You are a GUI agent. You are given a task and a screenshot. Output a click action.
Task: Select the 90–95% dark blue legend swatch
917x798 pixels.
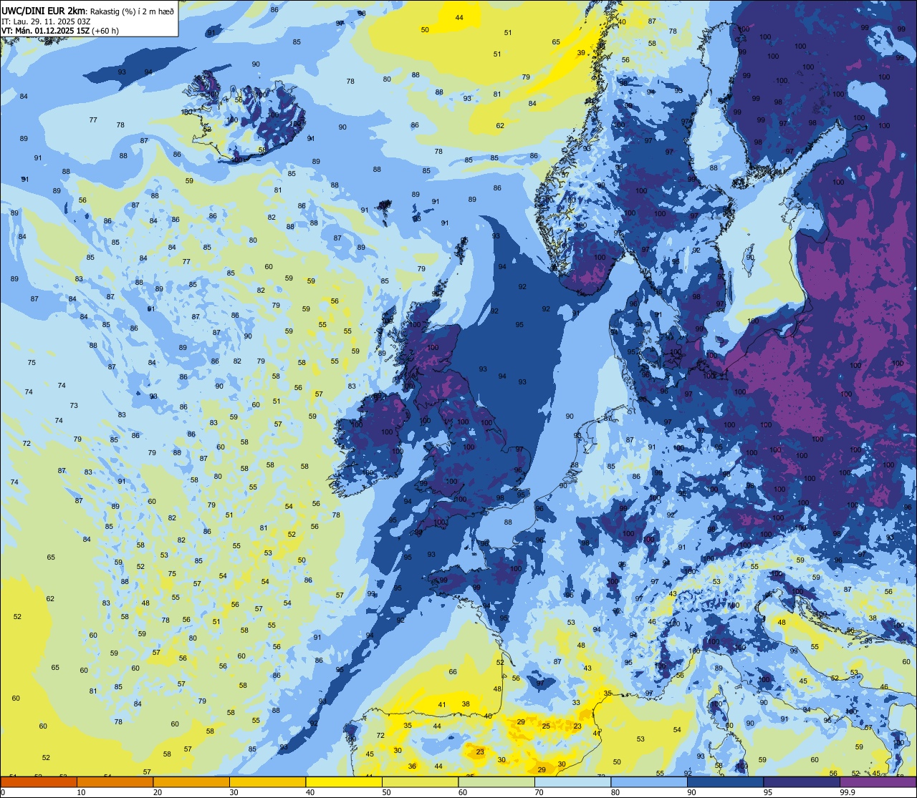[x=725, y=782]
